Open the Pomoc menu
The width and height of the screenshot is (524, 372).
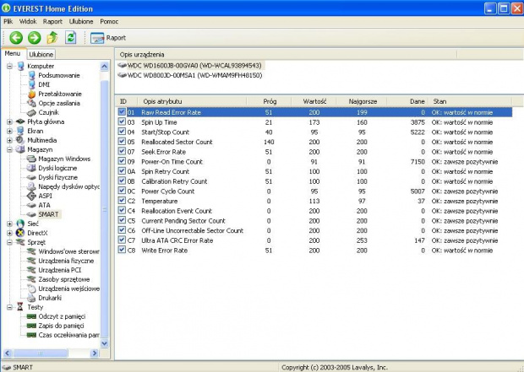[x=109, y=21]
